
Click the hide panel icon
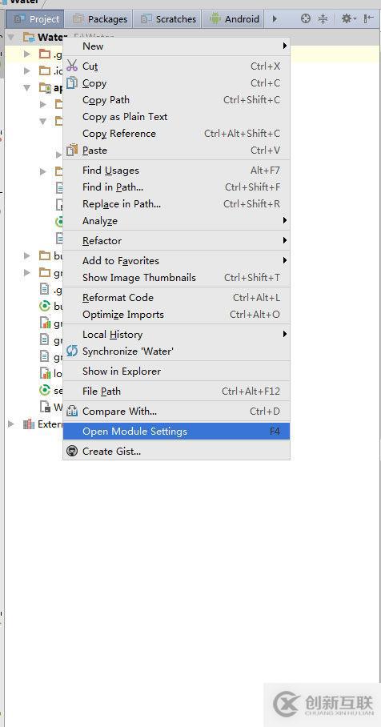tap(369, 19)
